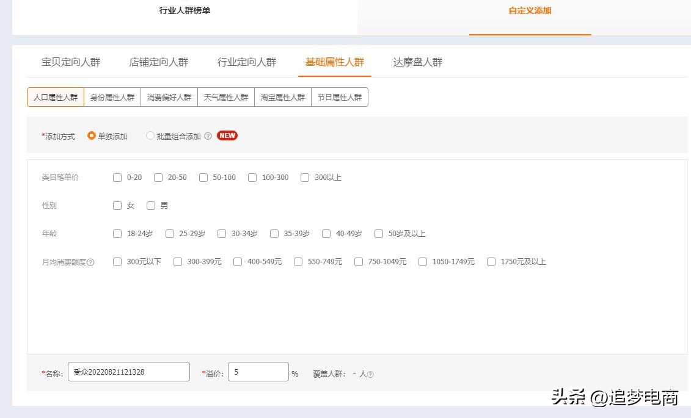Open the 节日属性人群 sub-tab
This screenshot has width=691, height=418.
(x=340, y=96)
